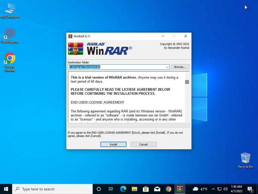The width and height of the screenshot is (258, 194).
Task: Open the notification action center
Action: [x=250, y=189]
